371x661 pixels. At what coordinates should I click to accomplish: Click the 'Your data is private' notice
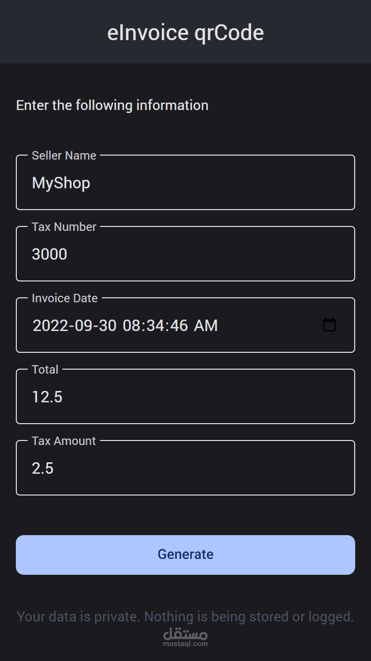[185, 616]
